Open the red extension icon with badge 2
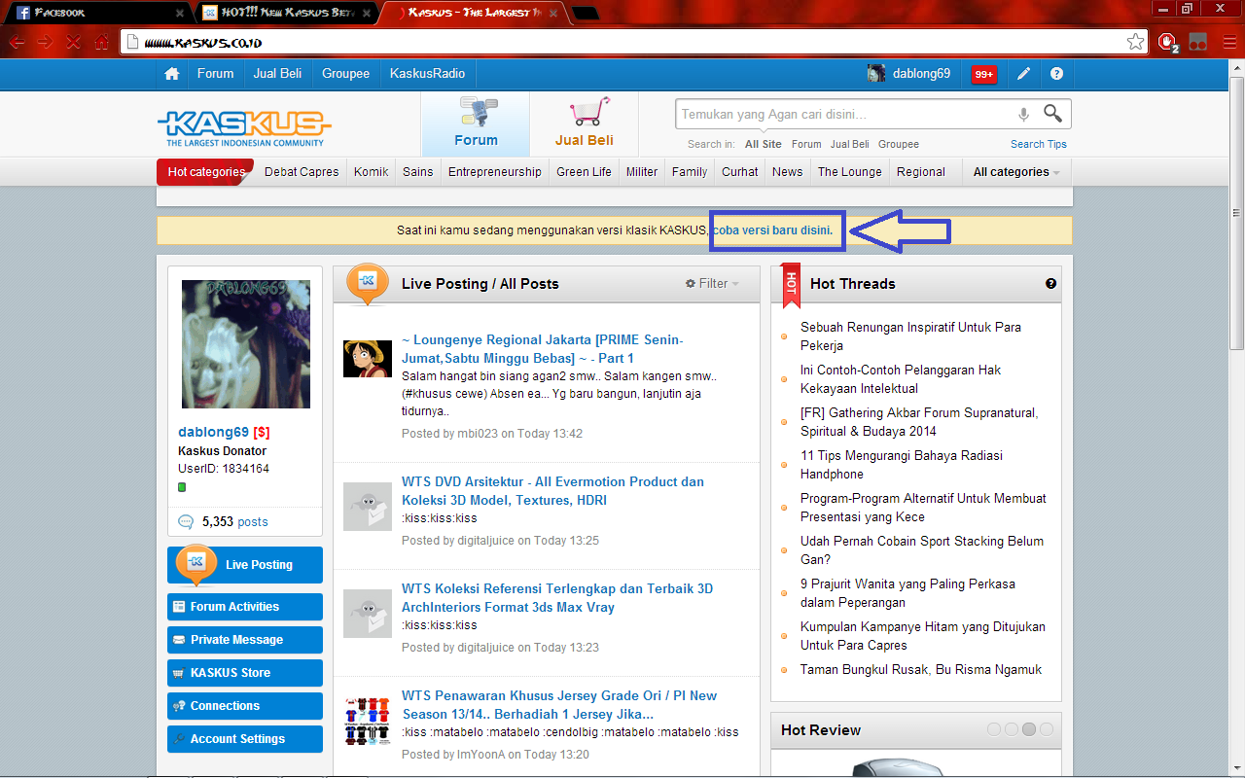The image size is (1245, 778). pos(1169,42)
